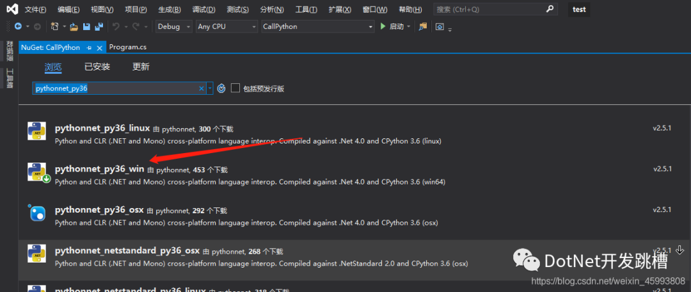
Task: Open the 文件(F) menu
Action: click(35, 9)
